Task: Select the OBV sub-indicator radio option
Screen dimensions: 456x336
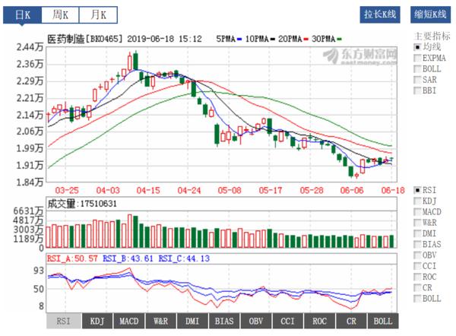Action: tap(417, 255)
